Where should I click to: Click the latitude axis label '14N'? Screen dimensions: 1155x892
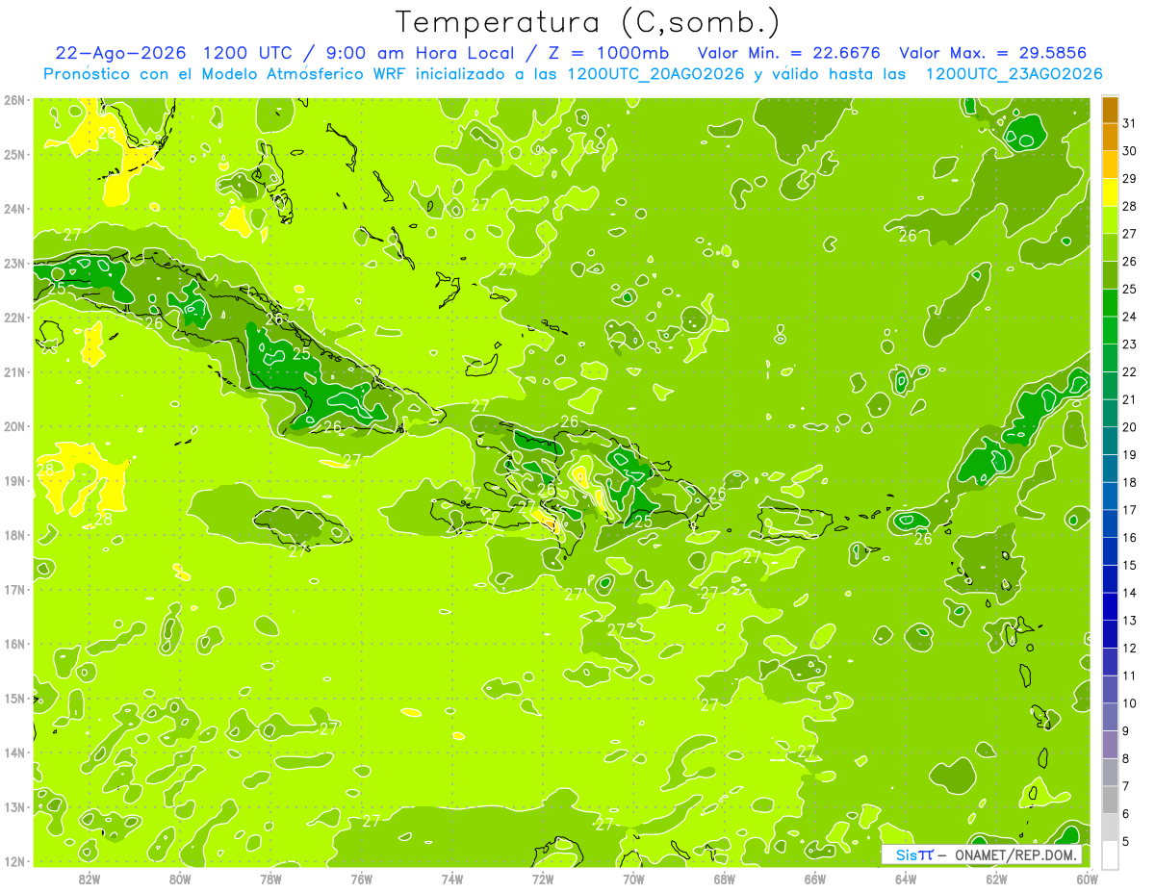coord(14,752)
